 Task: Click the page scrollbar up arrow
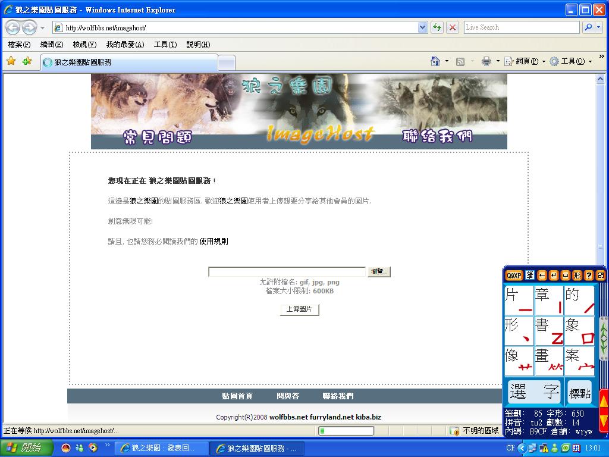pyautogui.click(x=601, y=79)
